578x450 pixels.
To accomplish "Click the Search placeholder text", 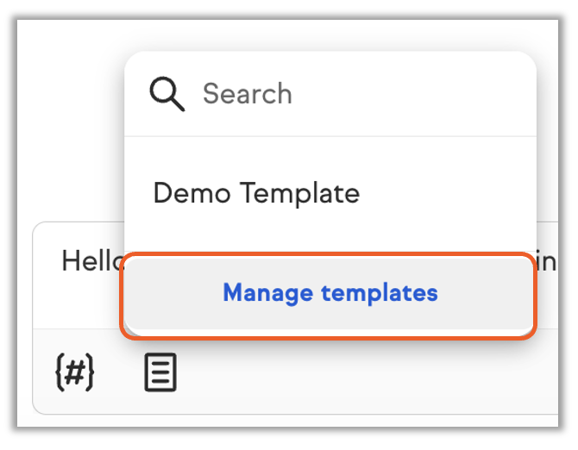I will click(x=248, y=93).
